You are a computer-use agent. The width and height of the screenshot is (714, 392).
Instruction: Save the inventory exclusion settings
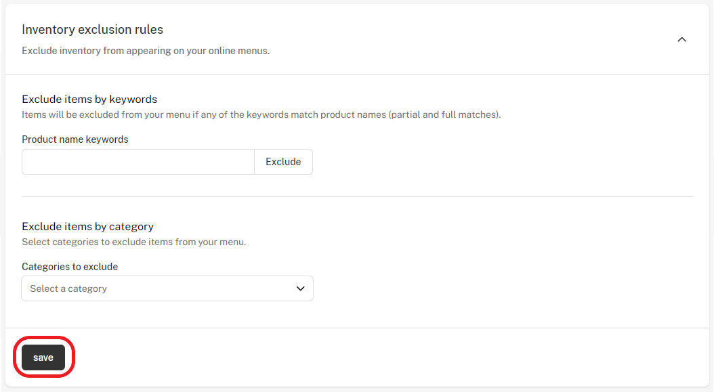pos(43,357)
